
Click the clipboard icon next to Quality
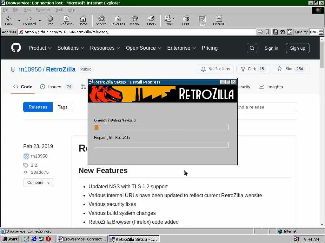click(289, 32)
